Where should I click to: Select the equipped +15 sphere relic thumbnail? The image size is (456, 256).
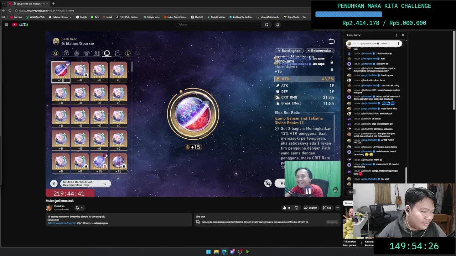[61, 72]
